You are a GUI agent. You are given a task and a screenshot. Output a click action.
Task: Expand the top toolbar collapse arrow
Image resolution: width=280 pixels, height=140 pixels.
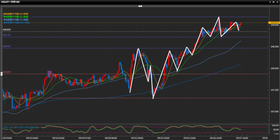(x=140, y=6)
